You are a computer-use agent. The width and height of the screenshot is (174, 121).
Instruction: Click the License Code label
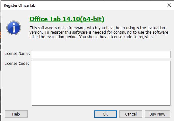pos(17,64)
